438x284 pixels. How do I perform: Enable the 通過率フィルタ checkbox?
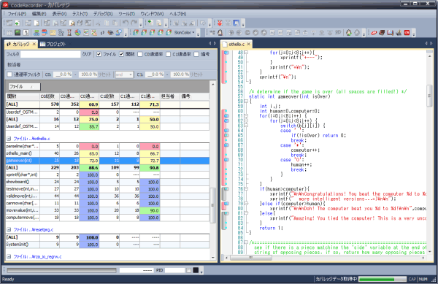pos(9,74)
